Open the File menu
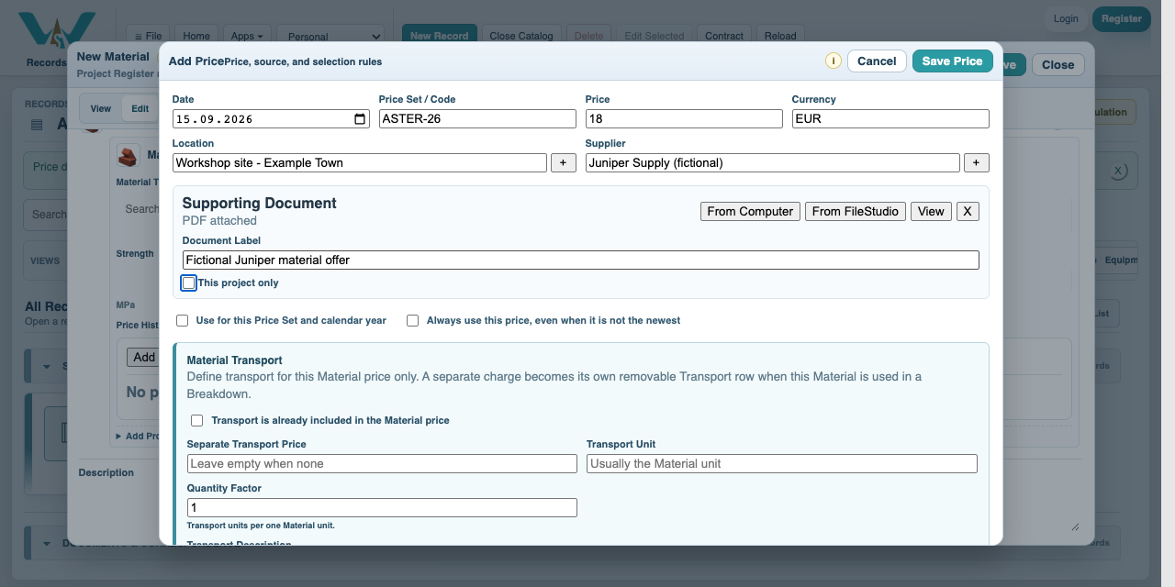Screen dimensions: 1175x587 [148, 37]
